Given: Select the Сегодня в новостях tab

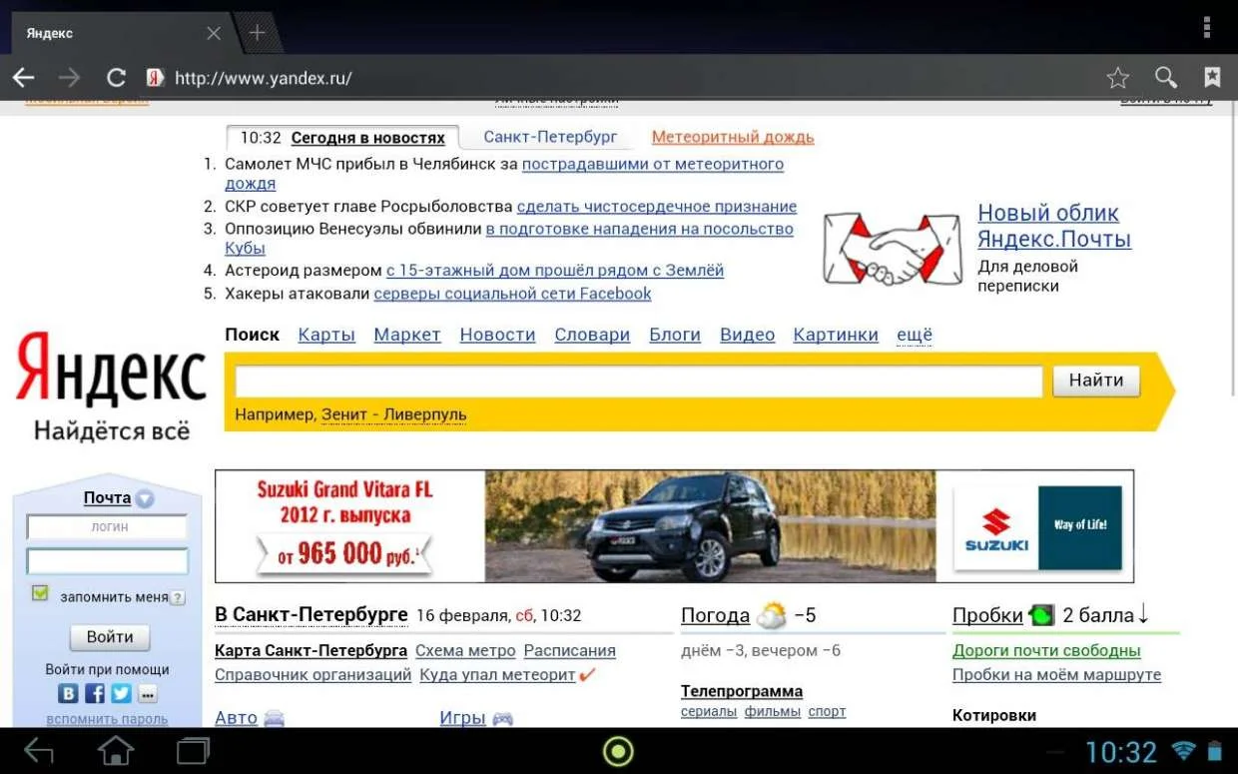Looking at the screenshot, I should point(368,138).
